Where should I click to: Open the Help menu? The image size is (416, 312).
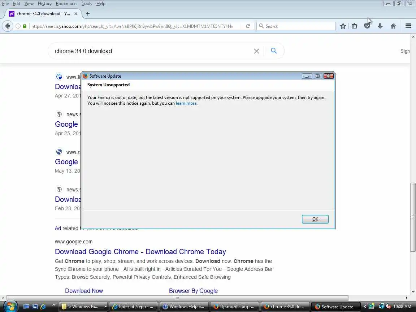(x=101, y=4)
